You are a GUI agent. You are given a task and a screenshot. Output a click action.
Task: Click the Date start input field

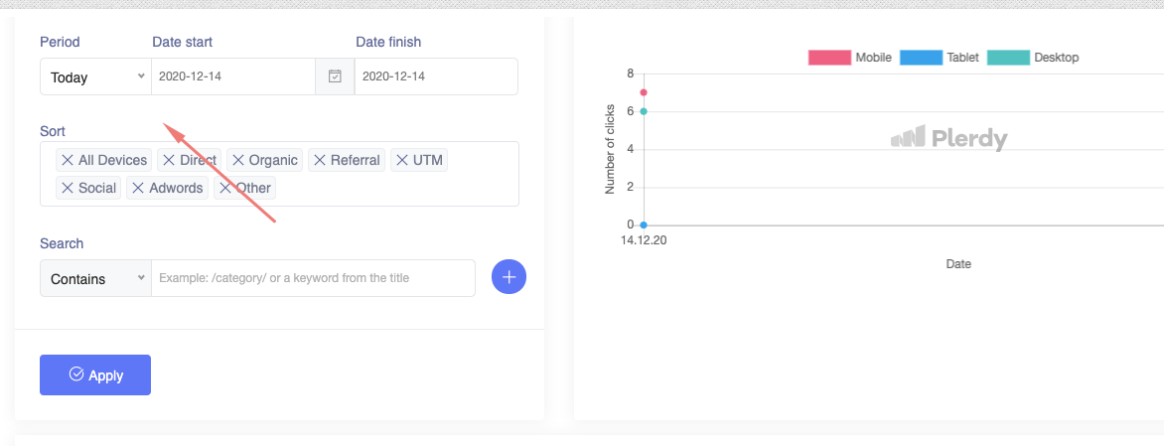[233, 76]
